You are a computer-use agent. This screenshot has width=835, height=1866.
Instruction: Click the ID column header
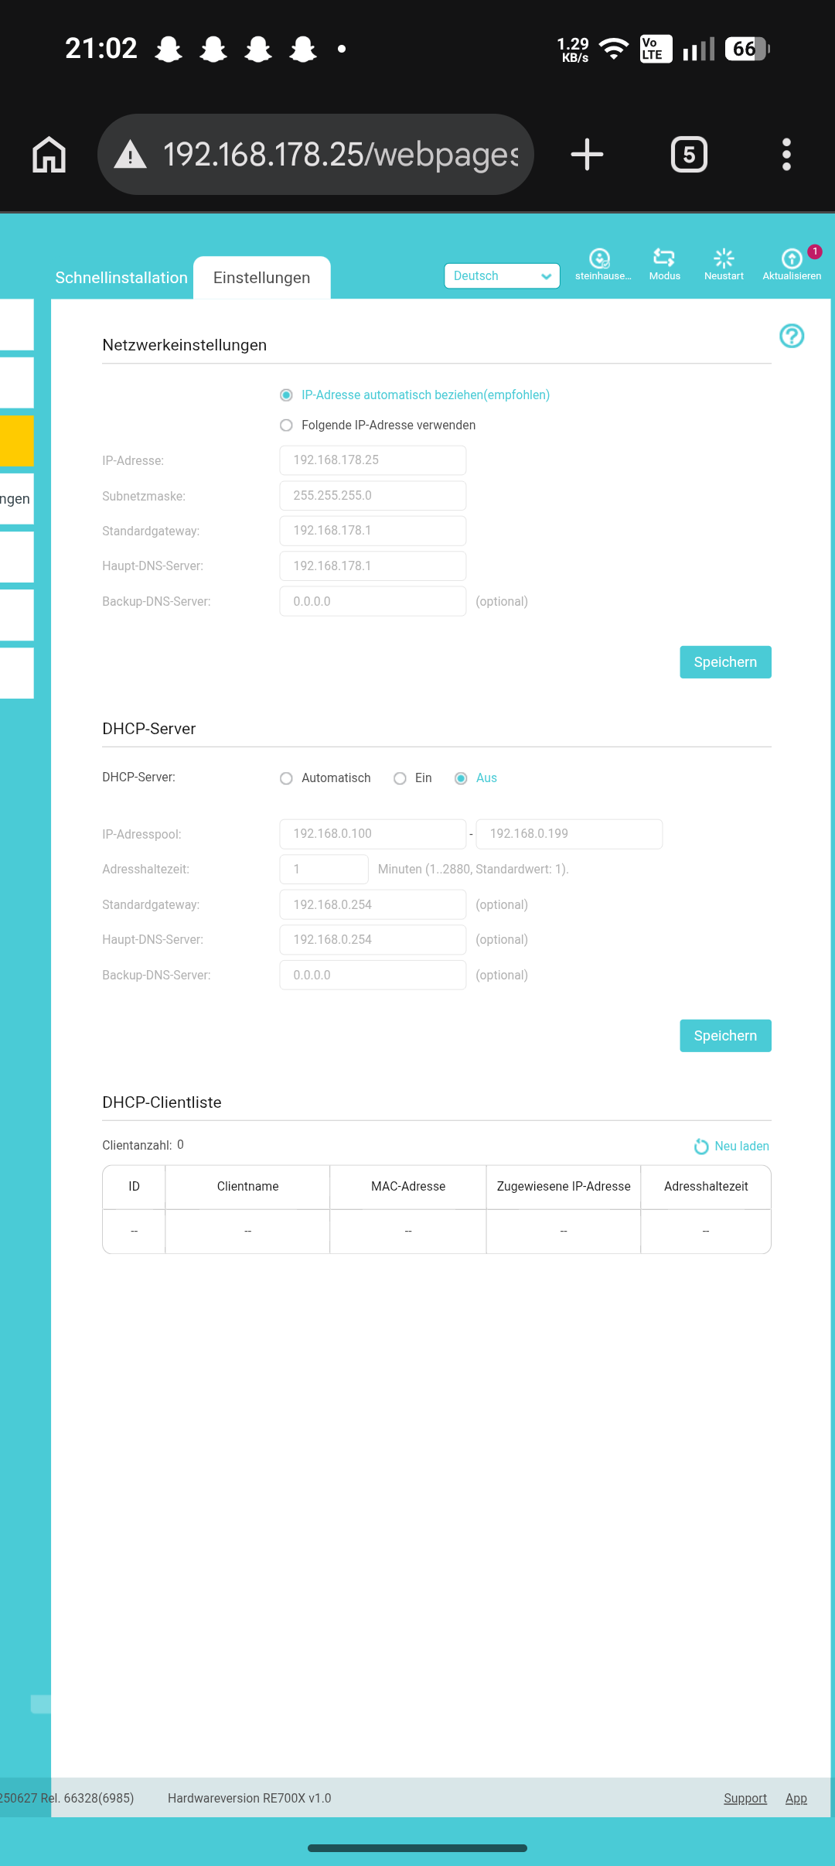click(x=134, y=1187)
